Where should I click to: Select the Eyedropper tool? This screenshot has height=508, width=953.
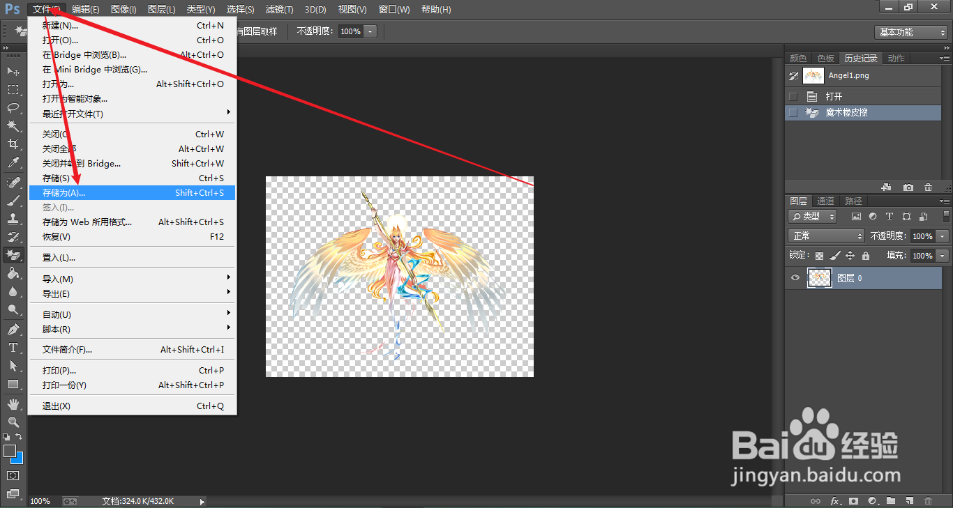[13, 162]
